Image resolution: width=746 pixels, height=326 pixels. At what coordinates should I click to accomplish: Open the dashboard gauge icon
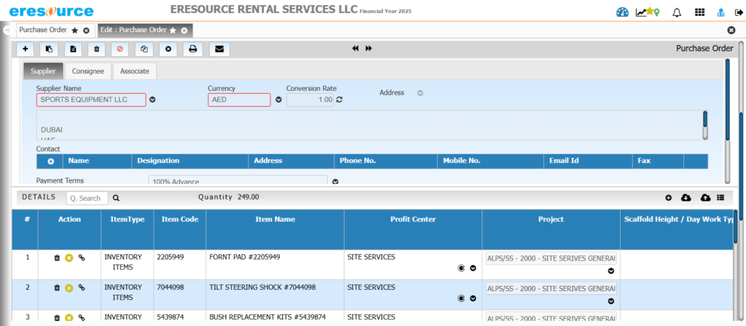point(621,12)
